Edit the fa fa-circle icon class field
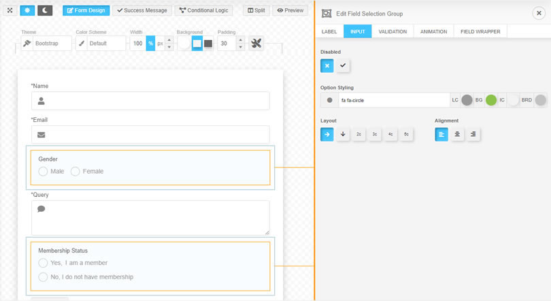The image size is (551, 301). [394, 100]
